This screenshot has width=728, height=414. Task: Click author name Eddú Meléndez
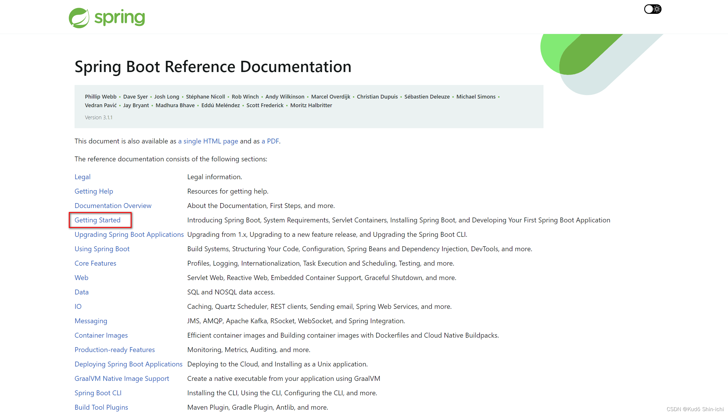coord(221,105)
